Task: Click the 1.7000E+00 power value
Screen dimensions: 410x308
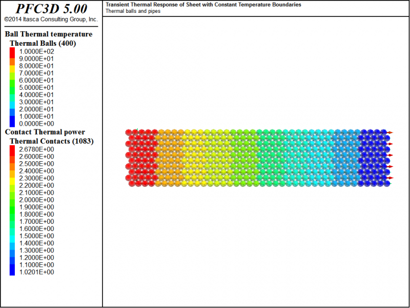Action: [x=36, y=221]
